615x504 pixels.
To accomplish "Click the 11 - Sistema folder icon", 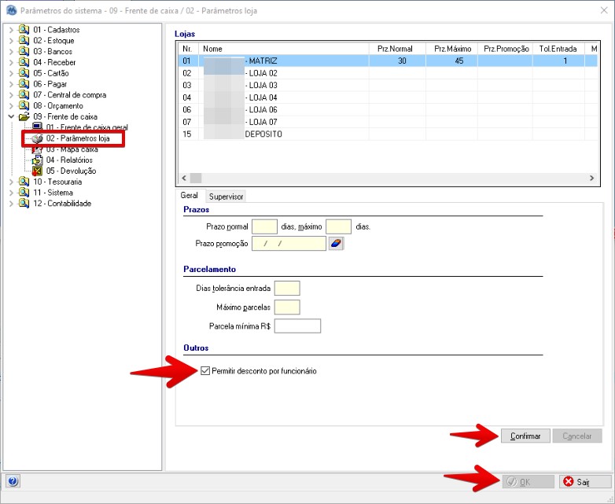I will coord(24,192).
